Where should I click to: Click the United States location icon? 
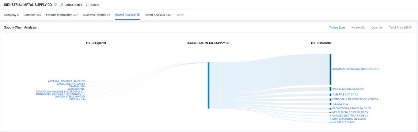click(x=62, y=5)
